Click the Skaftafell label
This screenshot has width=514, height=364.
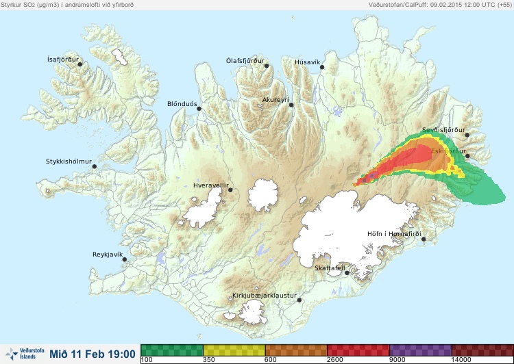[330, 268]
